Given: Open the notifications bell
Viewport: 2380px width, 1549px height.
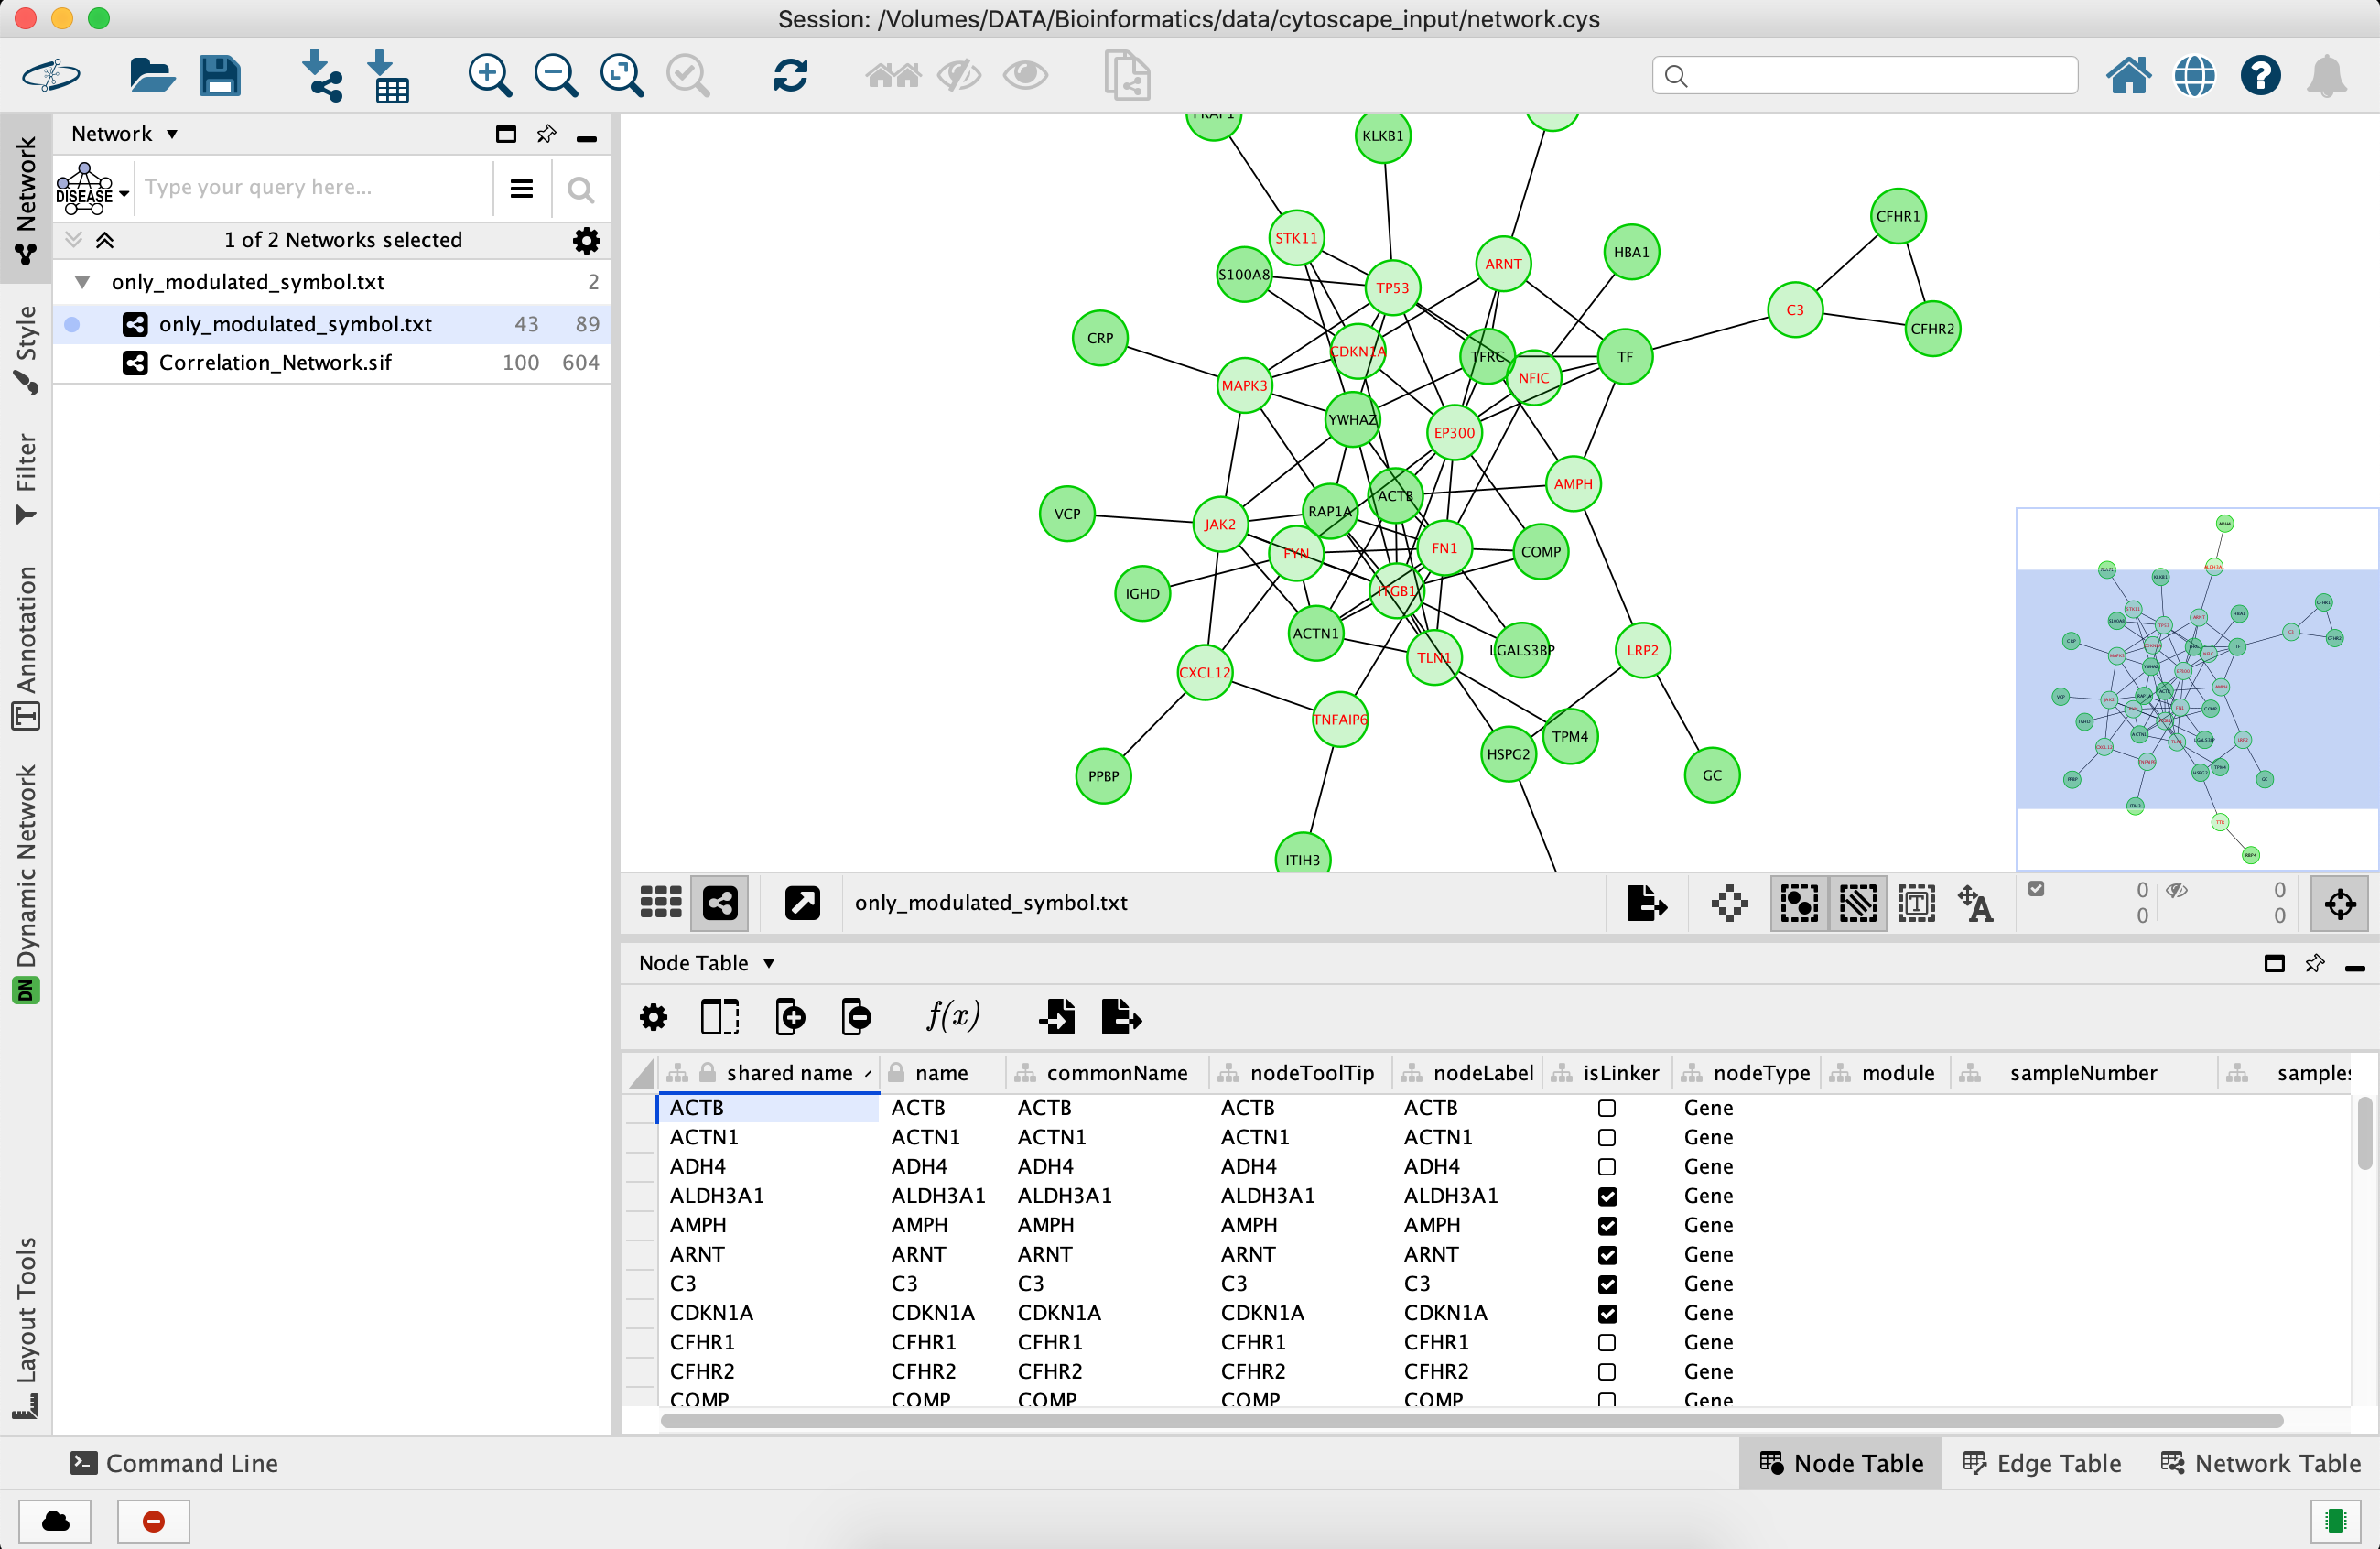Looking at the screenshot, I should (x=2327, y=76).
